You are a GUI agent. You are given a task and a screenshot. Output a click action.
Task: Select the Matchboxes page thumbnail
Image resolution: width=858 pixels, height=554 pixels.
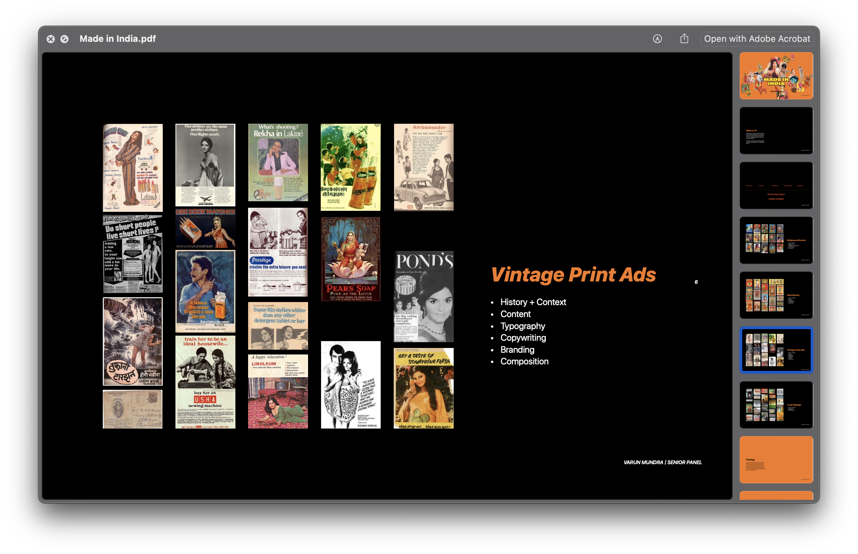click(776, 296)
